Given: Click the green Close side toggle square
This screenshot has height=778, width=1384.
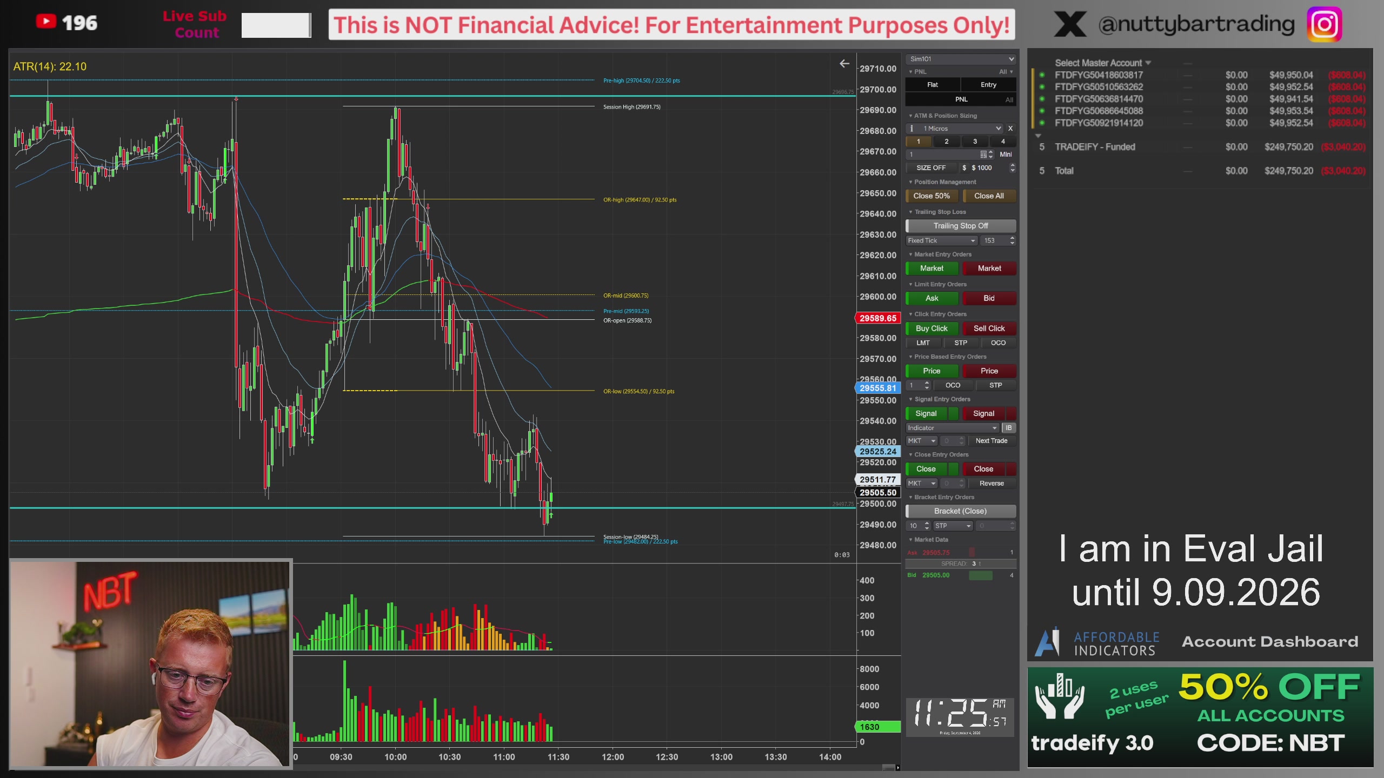Looking at the screenshot, I should (953, 469).
